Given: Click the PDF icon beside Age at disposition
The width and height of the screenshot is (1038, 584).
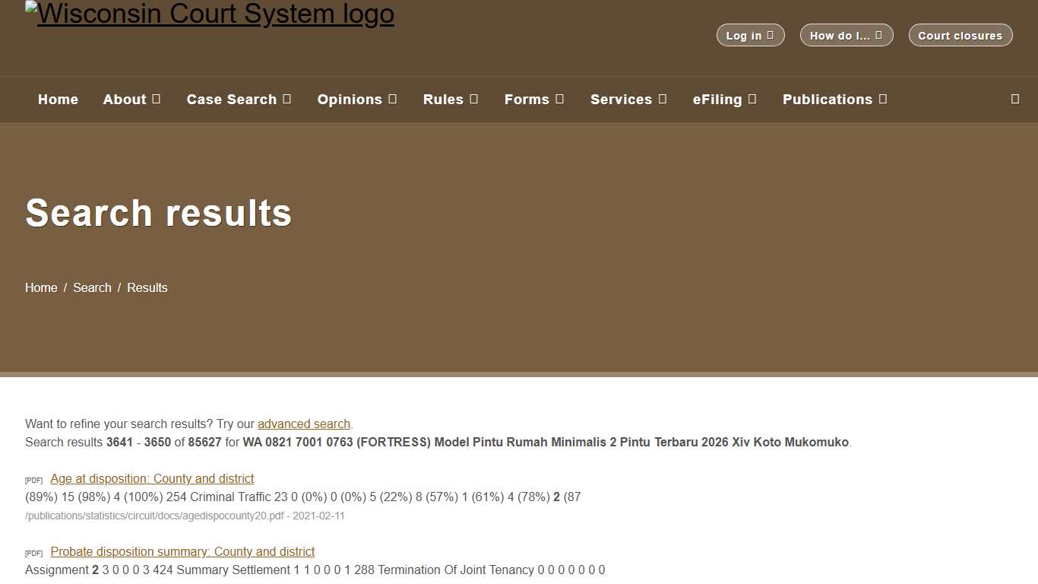Looking at the screenshot, I should 33,480.
